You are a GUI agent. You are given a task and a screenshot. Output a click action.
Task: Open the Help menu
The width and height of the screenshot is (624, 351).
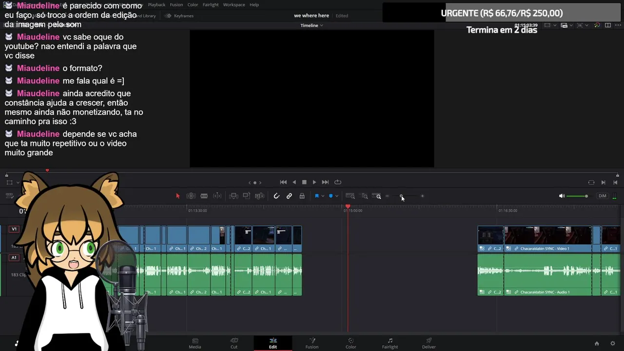coord(254,4)
